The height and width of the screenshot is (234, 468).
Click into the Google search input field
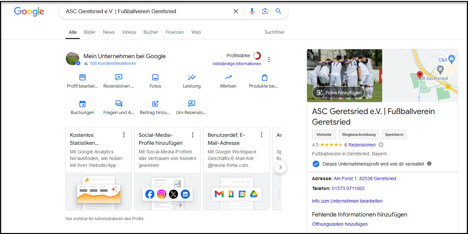pos(147,11)
